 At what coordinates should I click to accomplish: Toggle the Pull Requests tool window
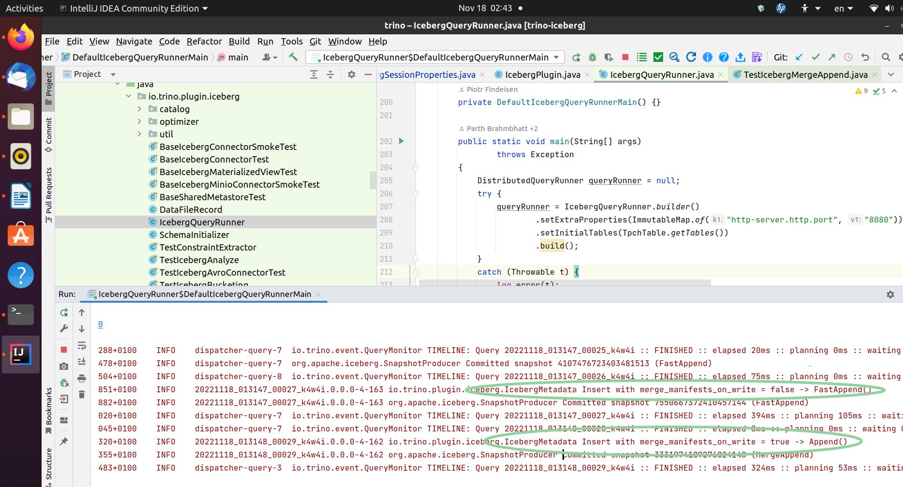click(48, 195)
